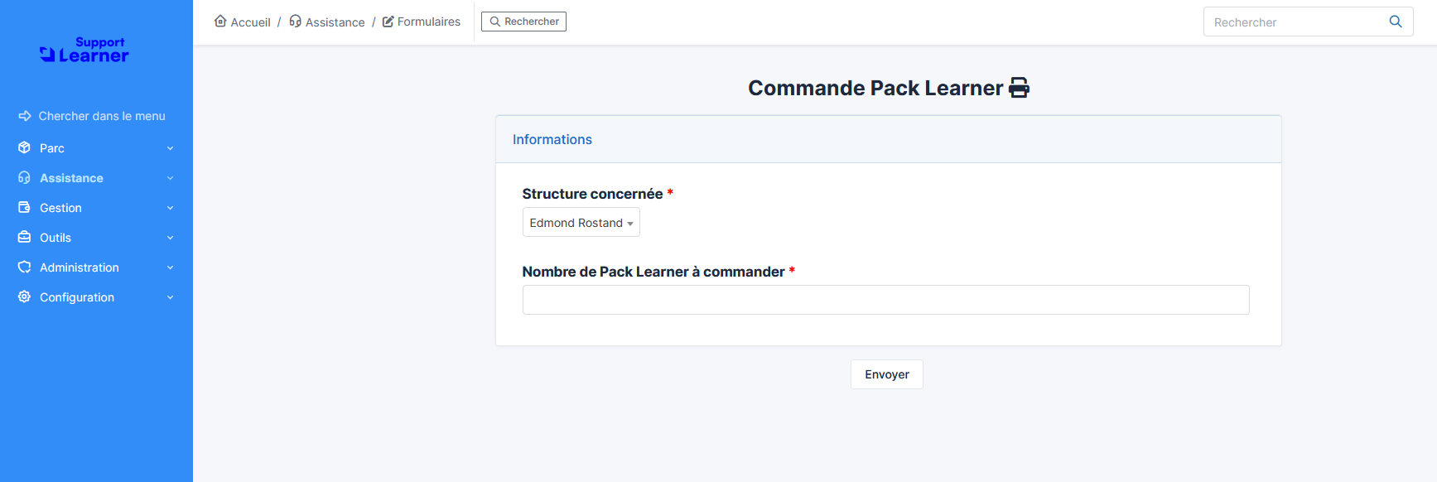1437x482 pixels.
Task: Expand the Outils menu chevron
Action: point(170,238)
